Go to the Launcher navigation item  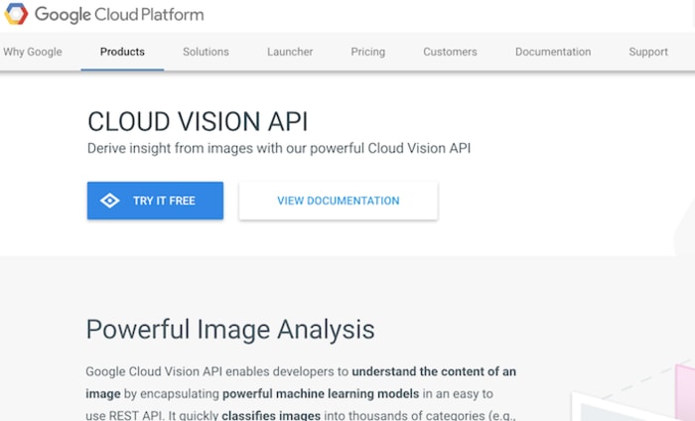click(x=290, y=52)
